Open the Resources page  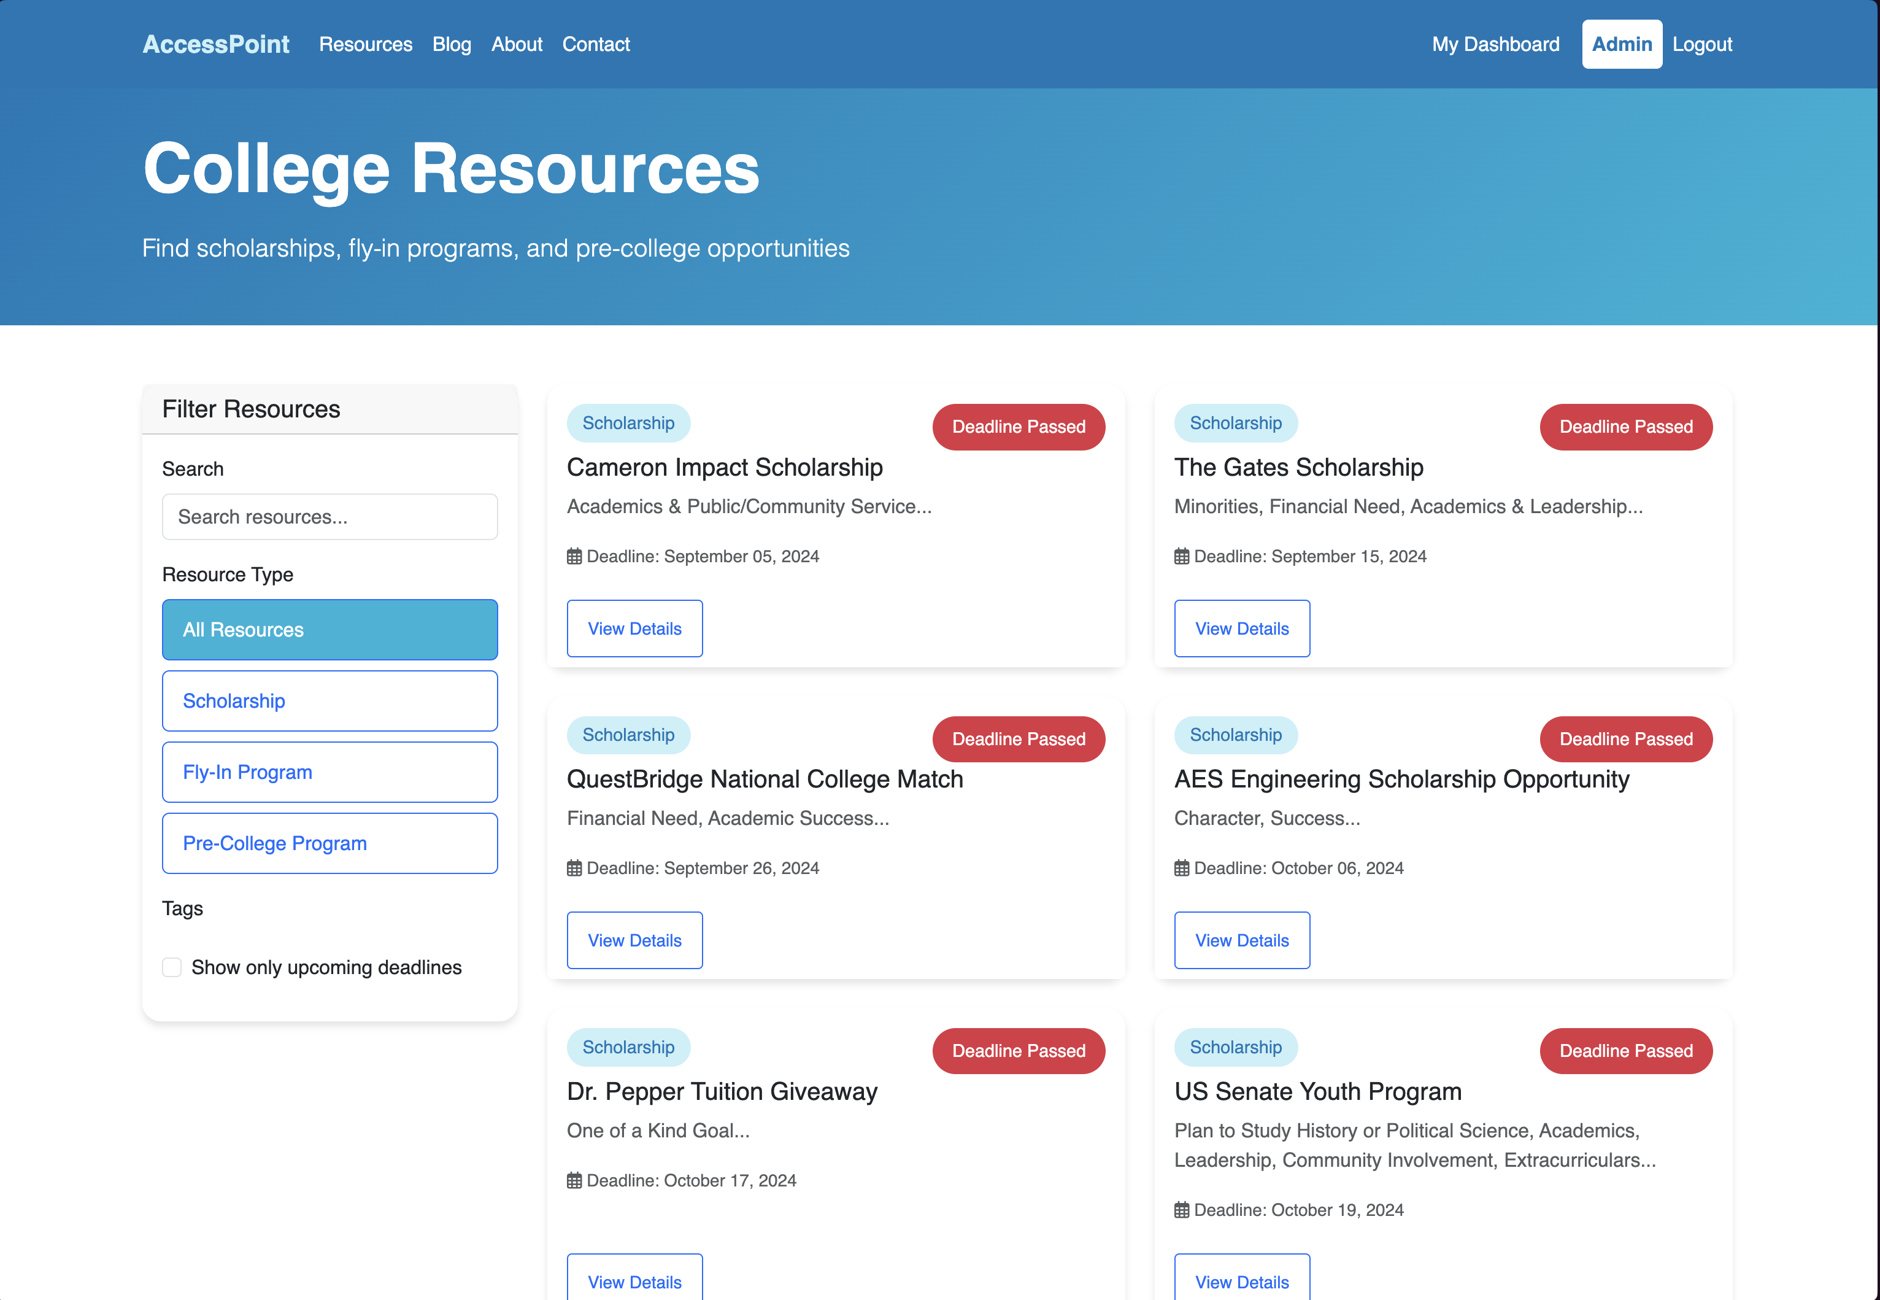[x=366, y=44]
